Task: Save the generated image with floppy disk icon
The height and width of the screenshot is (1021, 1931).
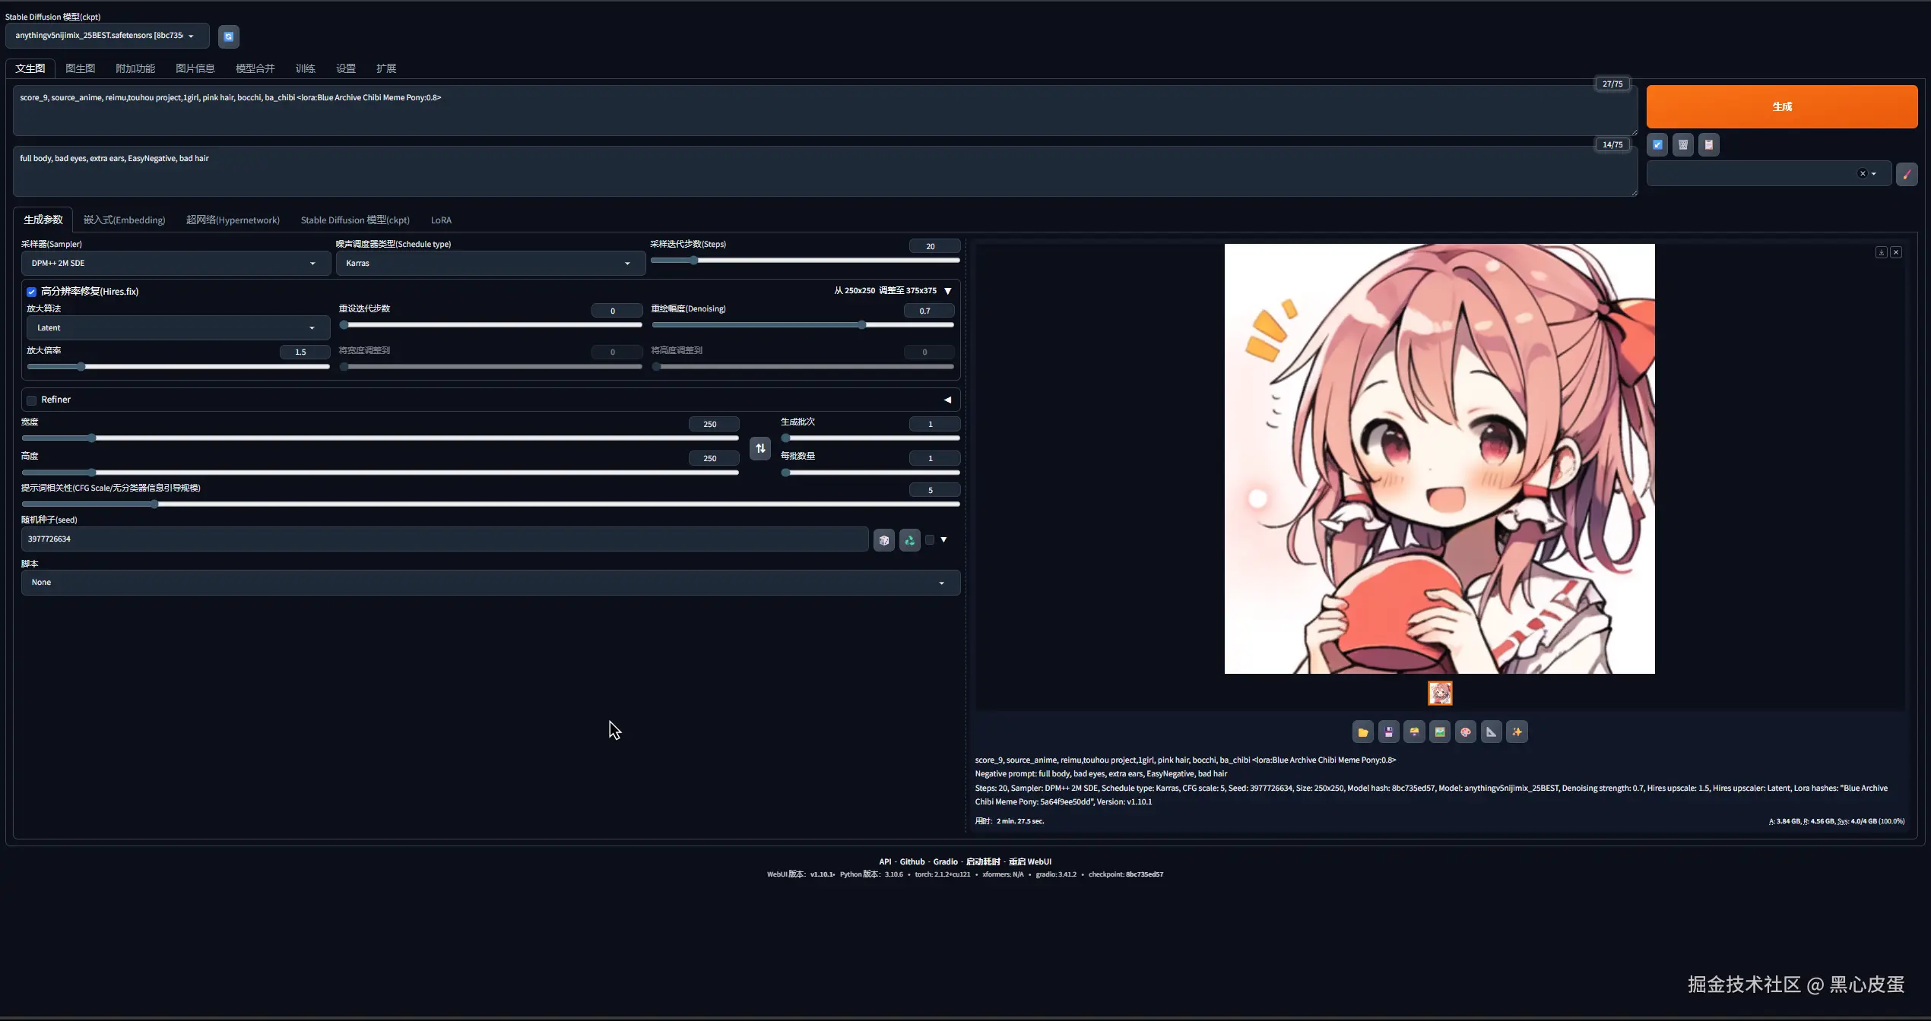Action: pos(1388,732)
